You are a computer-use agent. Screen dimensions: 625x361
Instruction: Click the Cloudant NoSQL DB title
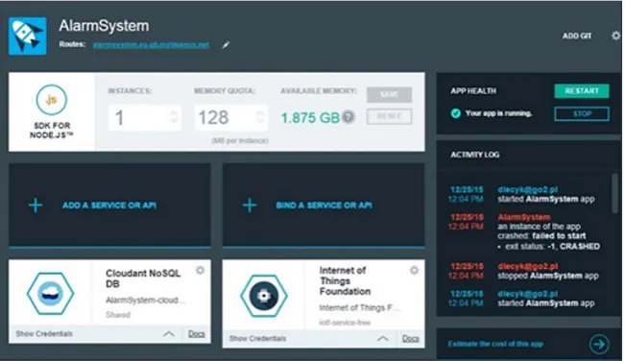pyautogui.click(x=143, y=278)
